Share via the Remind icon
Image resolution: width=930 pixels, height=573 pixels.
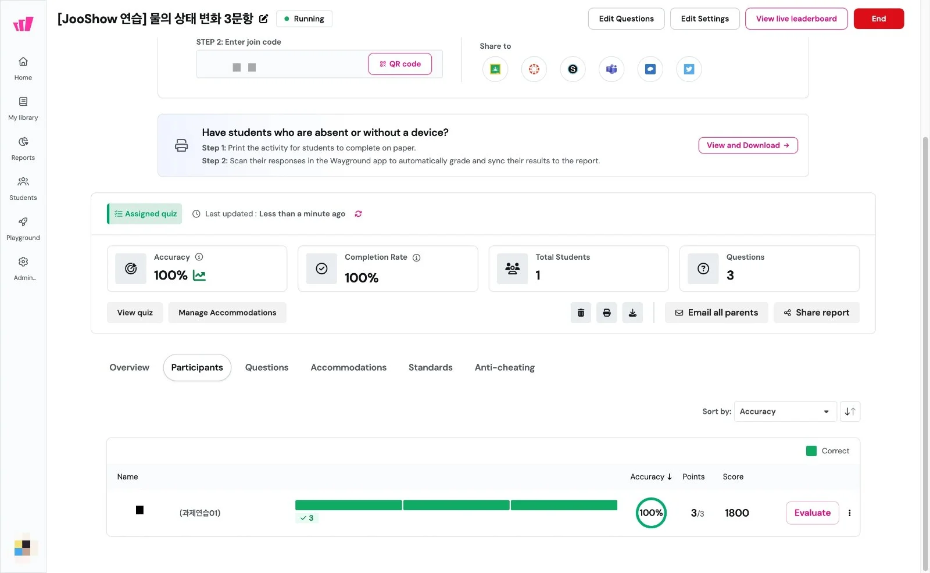tap(650, 69)
